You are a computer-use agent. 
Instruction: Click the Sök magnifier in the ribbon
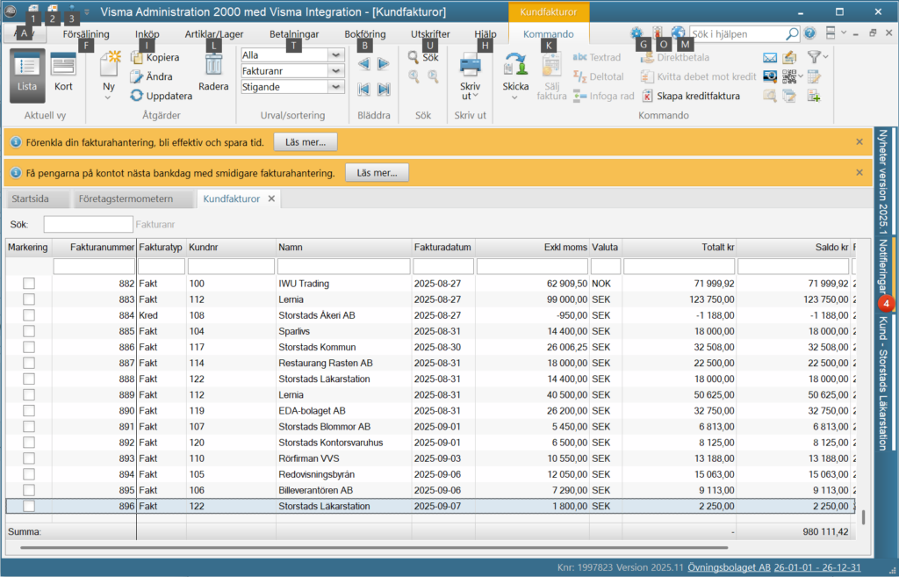[414, 57]
